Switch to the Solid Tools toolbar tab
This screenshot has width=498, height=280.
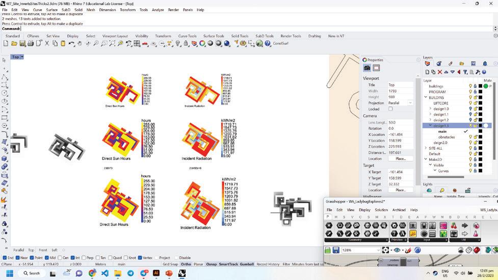[x=240, y=36]
